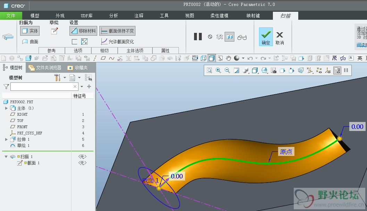
Task: Click 确定 to confirm the sweep
Action: pyautogui.click(x=266, y=37)
